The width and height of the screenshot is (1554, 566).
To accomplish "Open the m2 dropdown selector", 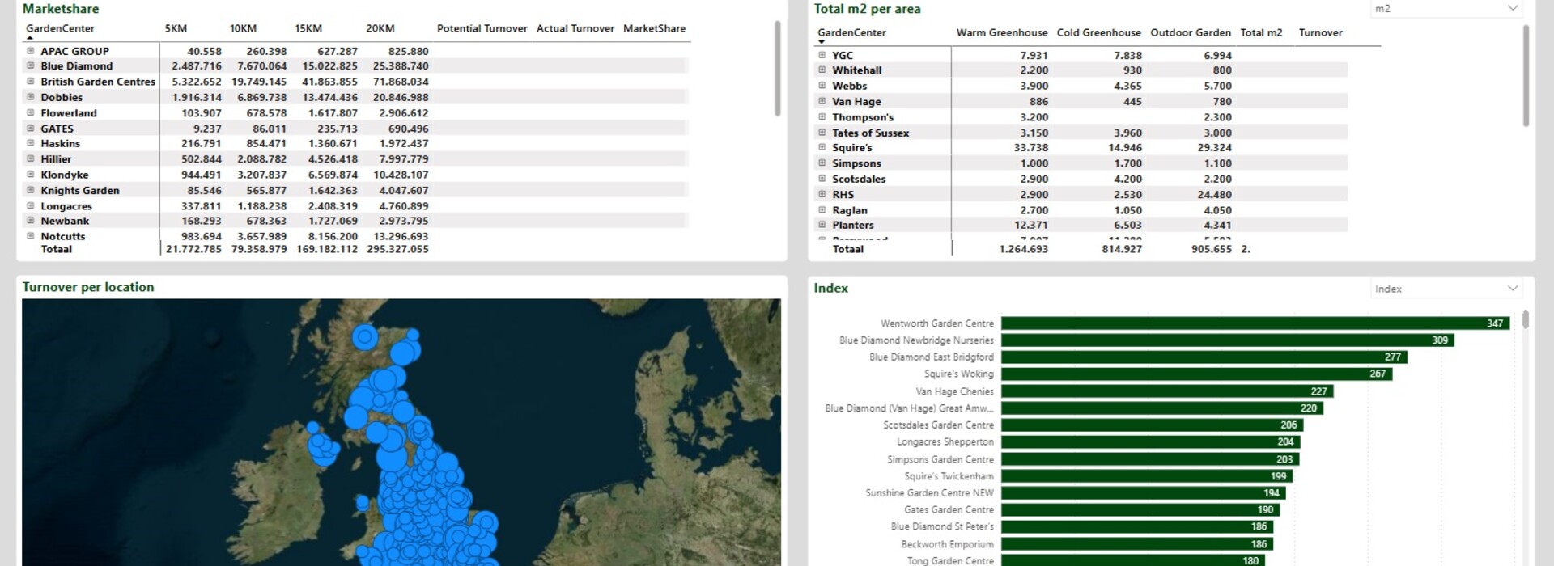I will coord(1446,8).
